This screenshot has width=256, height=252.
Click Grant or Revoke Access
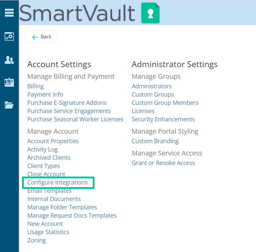(x=163, y=163)
